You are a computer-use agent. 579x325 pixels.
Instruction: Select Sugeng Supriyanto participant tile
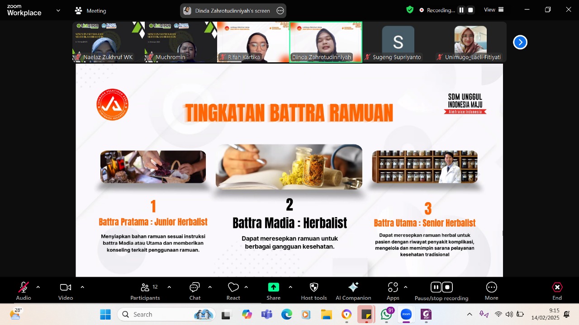tap(398, 42)
